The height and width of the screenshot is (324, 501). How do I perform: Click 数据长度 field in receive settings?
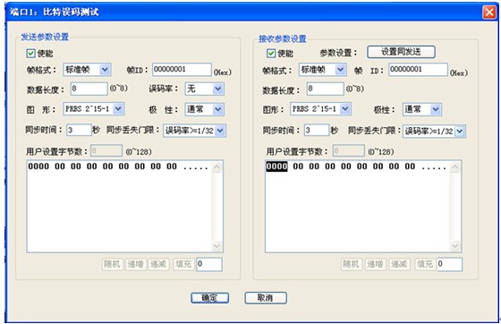tap(326, 89)
